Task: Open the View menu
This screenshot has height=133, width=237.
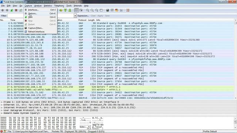Action: (x=15, y=6)
